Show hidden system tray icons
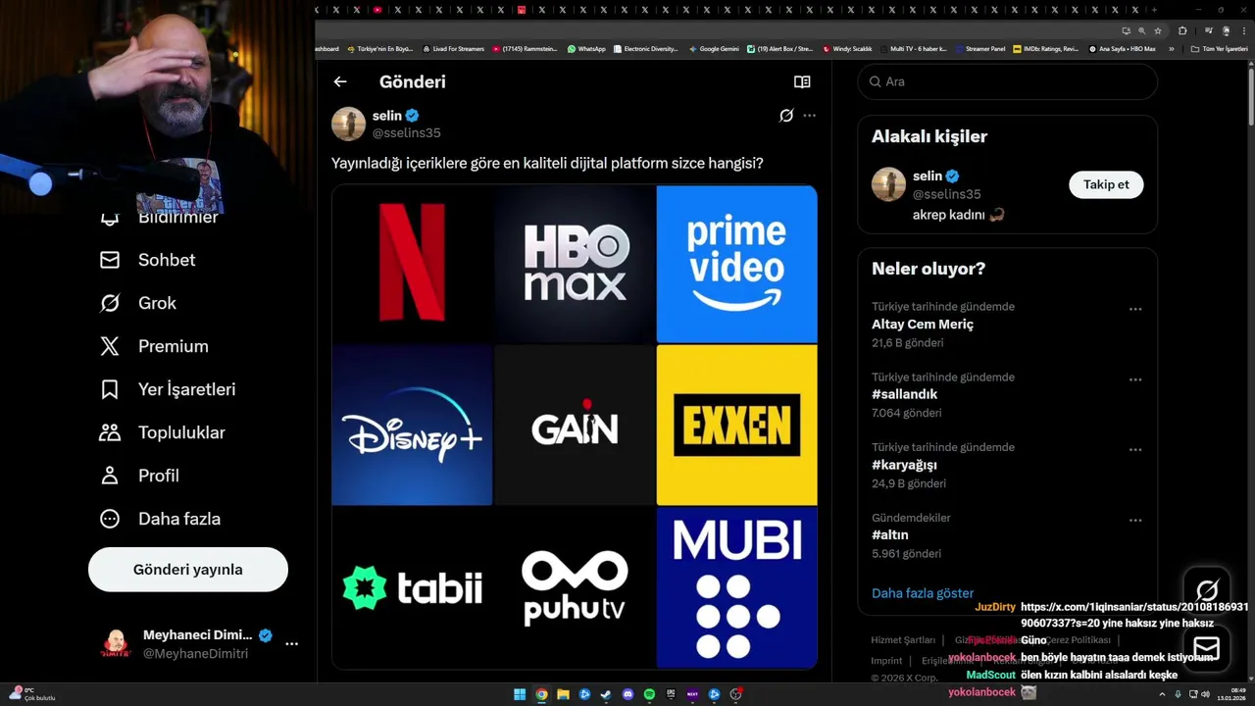Screen dimensions: 1255x706 tap(1161, 694)
